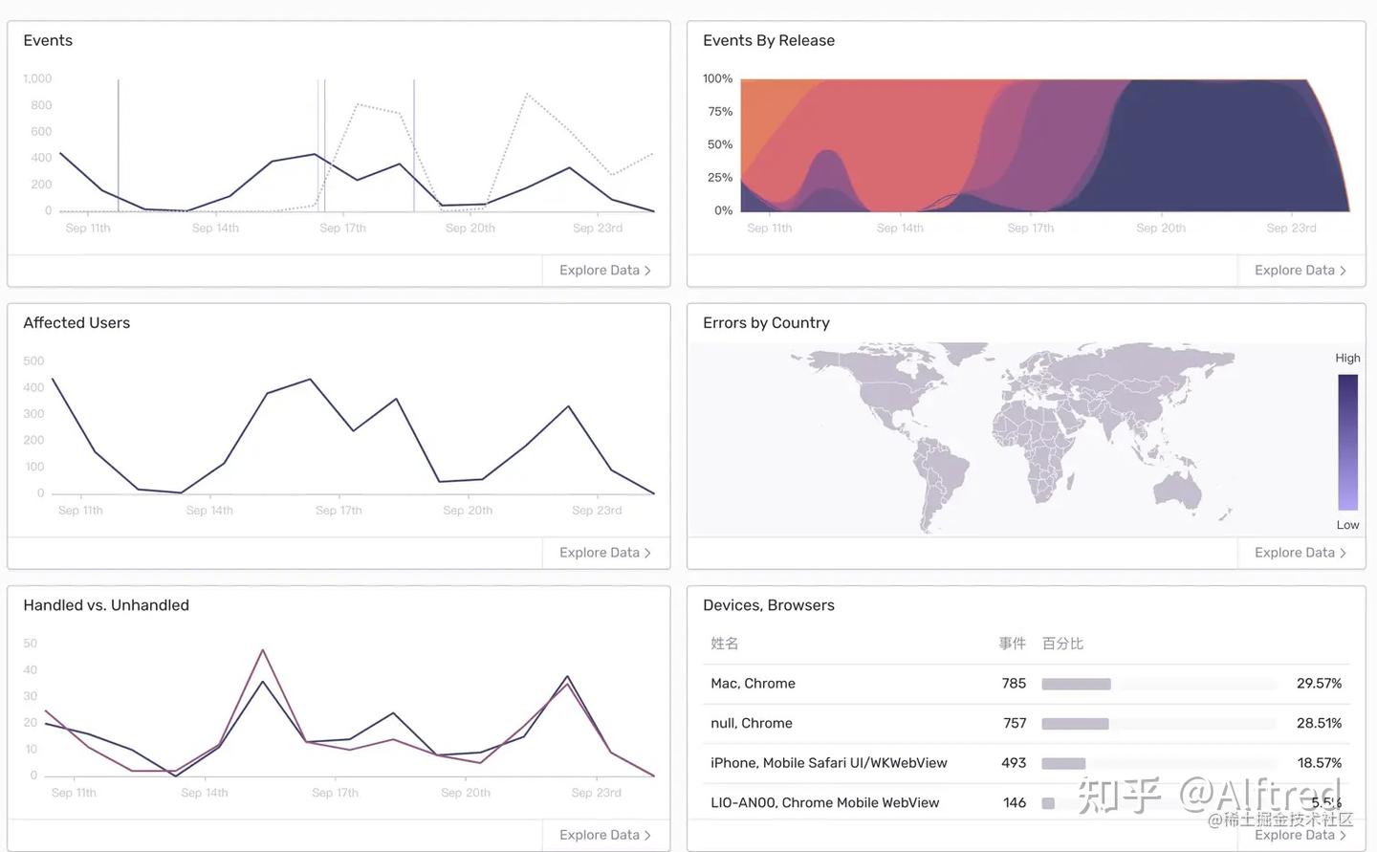Click the chevron arrow beside Events Explore Data

(648, 271)
